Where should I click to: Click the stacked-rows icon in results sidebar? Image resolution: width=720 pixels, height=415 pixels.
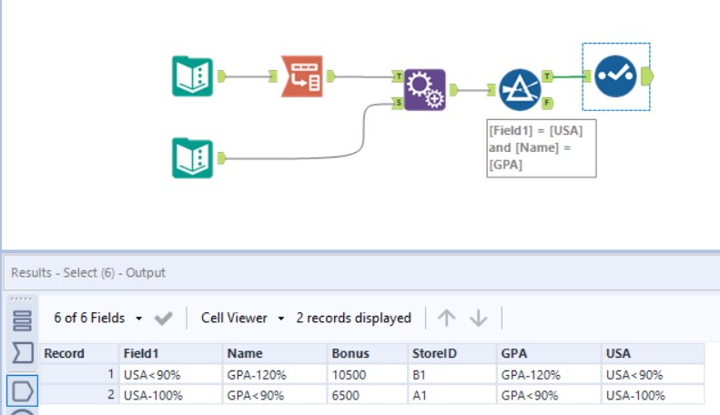click(x=23, y=320)
